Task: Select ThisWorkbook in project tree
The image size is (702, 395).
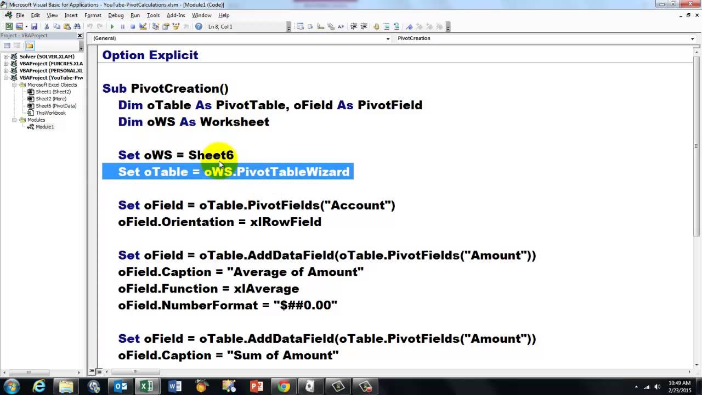Action: 50,113
